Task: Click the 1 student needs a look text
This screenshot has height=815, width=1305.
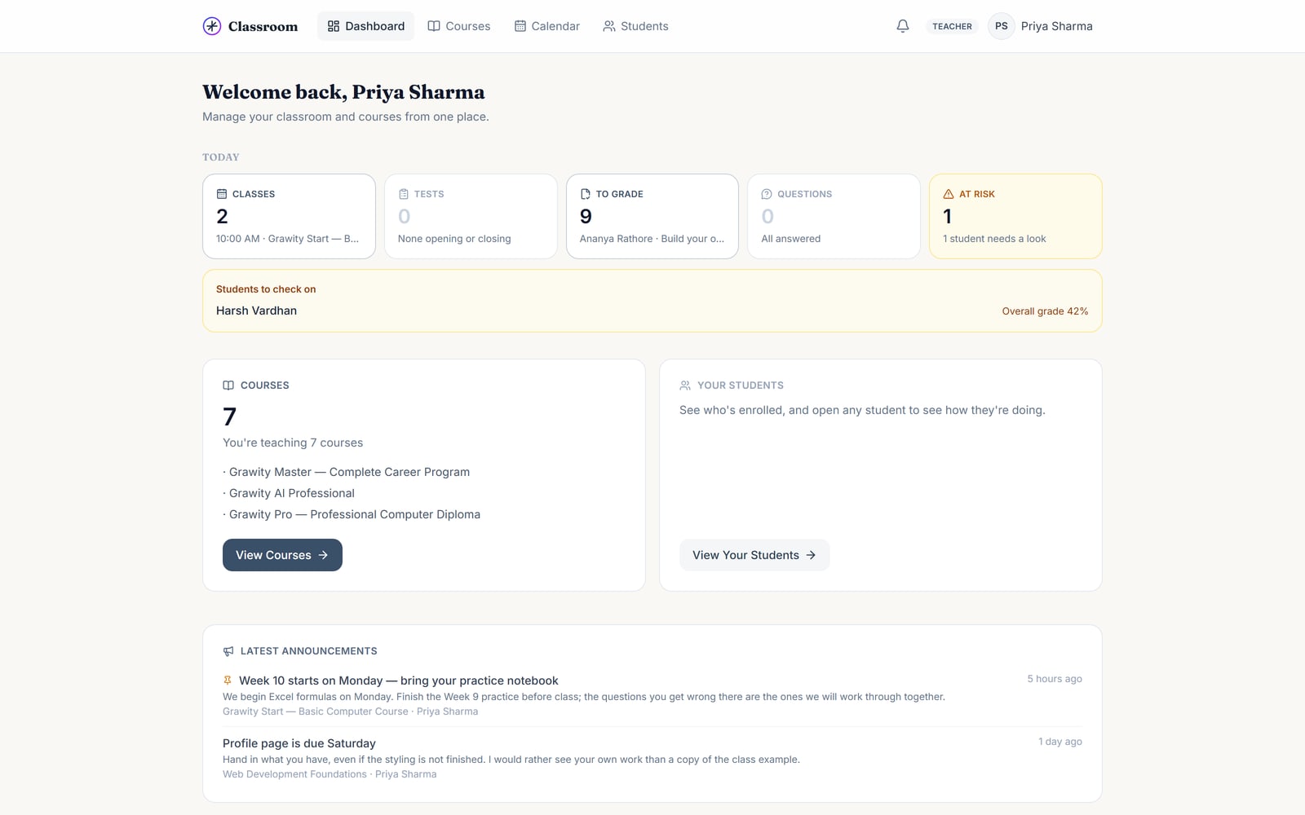Action: click(x=994, y=239)
